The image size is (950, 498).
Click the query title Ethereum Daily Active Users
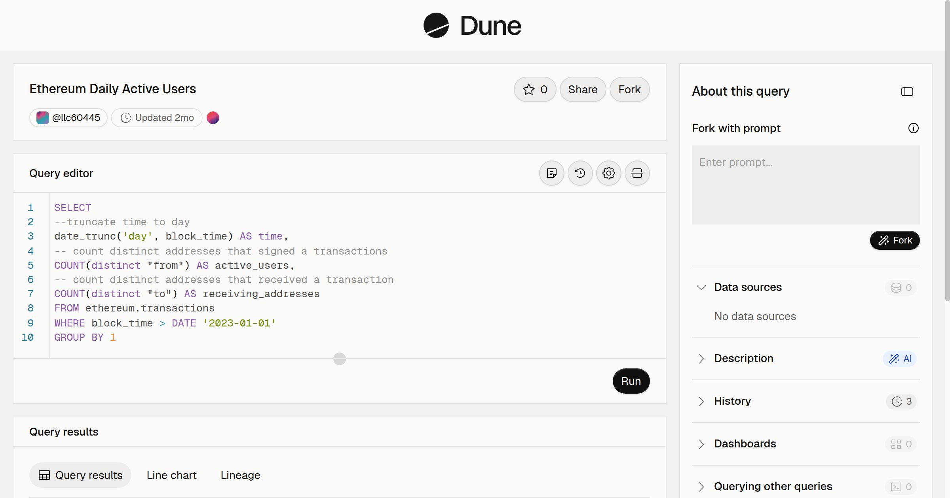pos(113,89)
